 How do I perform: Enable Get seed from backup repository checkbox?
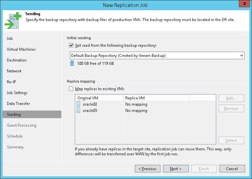pos(71,45)
